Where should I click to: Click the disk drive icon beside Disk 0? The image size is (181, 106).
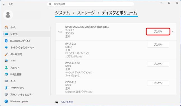click(60, 32)
